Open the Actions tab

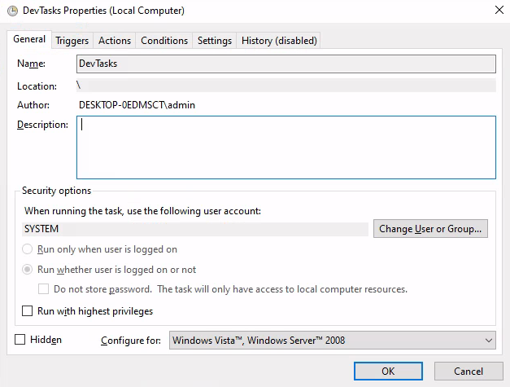click(x=115, y=41)
